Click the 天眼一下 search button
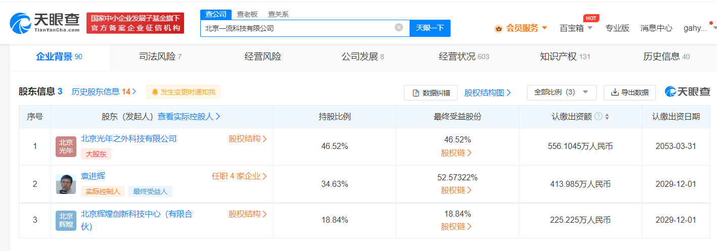This screenshot has height=251, width=717. tap(430, 28)
